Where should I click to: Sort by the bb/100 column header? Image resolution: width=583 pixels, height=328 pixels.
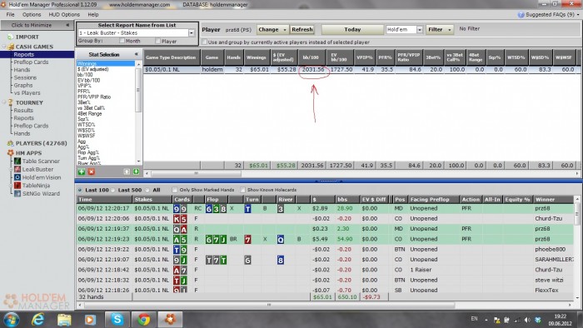[x=311, y=57]
